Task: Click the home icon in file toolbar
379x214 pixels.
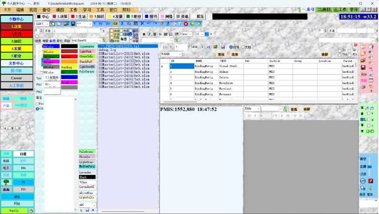Action: click(174, 24)
